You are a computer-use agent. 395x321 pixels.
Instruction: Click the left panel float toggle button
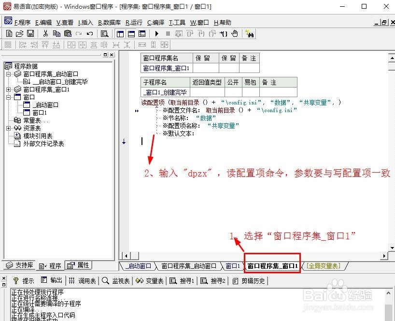(105, 55)
